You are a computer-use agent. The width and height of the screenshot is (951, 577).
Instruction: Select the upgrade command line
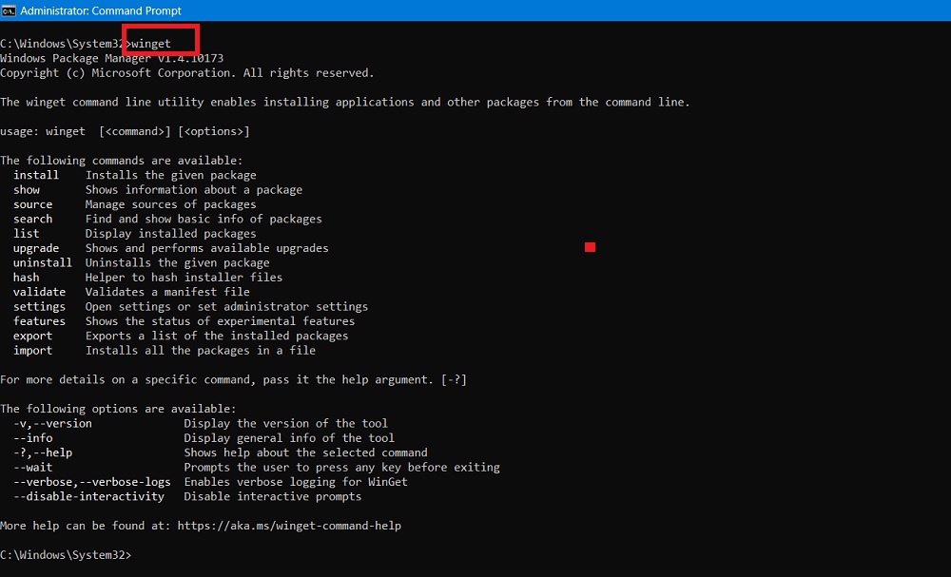coord(36,247)
